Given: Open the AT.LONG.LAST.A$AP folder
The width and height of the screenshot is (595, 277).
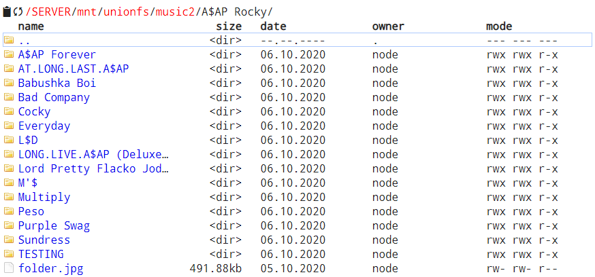Looking at the screenshot, I should tap(74, 69).
